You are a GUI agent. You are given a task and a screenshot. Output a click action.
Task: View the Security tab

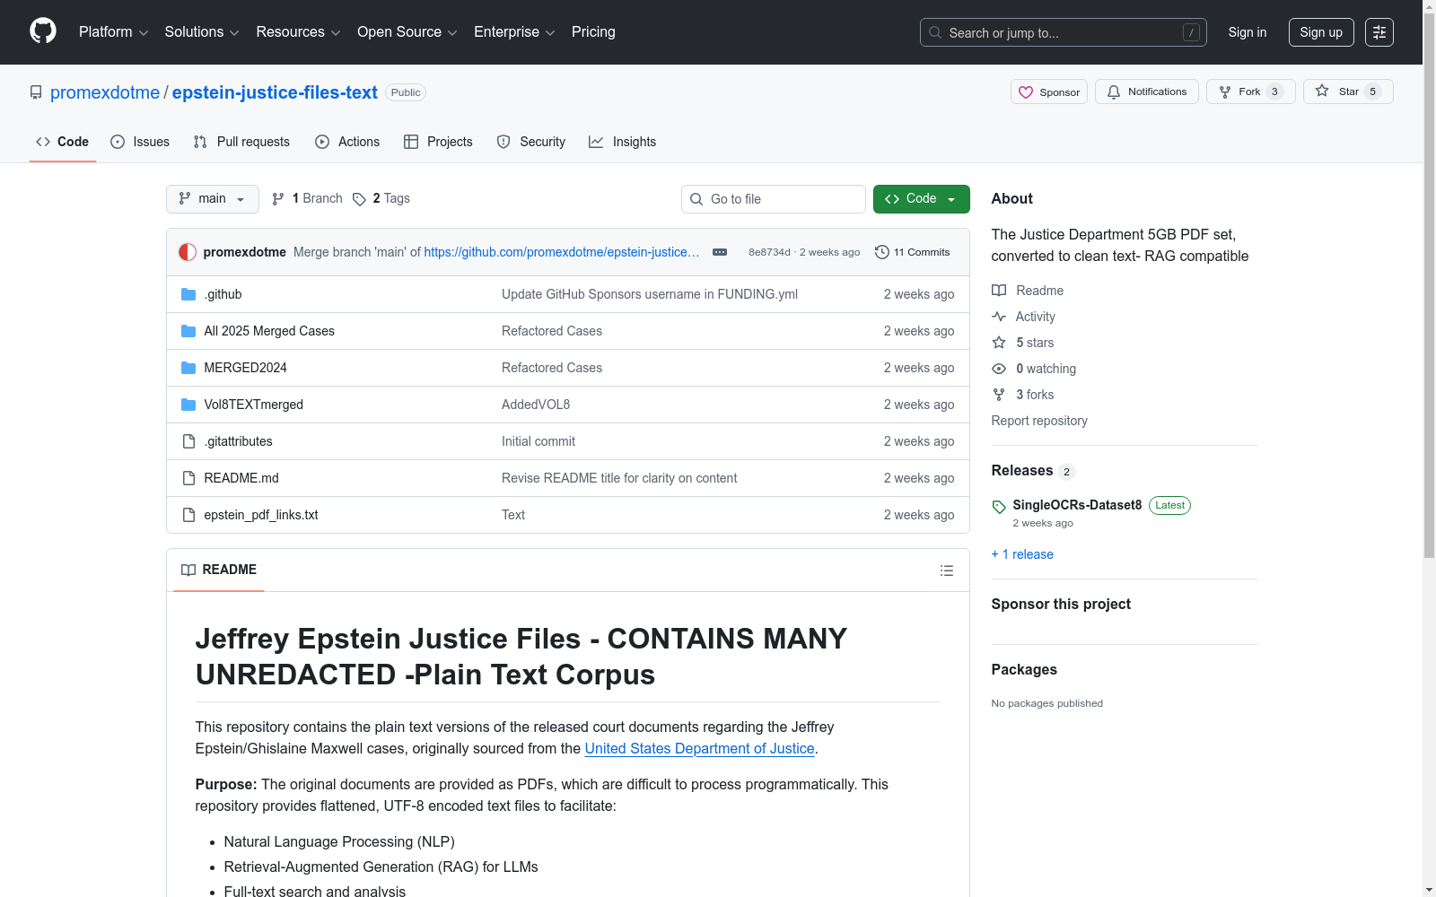[531, 142]
